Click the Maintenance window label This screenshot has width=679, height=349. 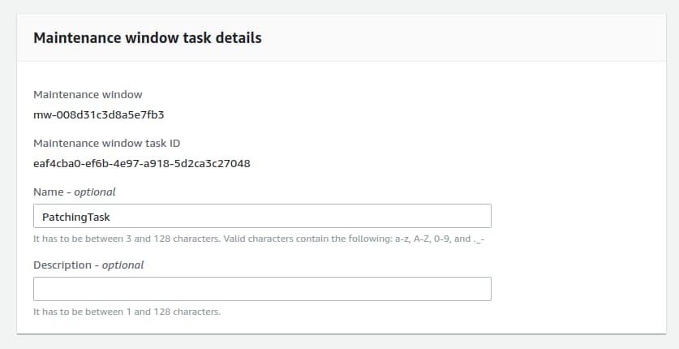click(x=88, y=95)
